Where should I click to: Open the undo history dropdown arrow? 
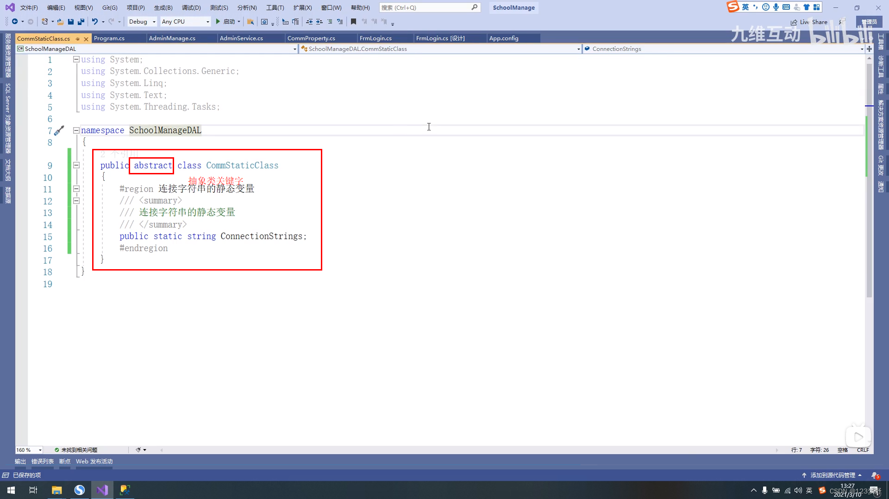[103, 22]
